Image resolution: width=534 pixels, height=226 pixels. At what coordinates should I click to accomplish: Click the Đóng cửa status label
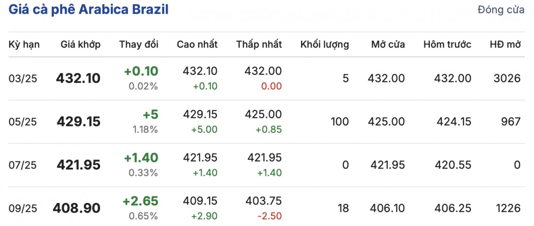coord(501,10)
